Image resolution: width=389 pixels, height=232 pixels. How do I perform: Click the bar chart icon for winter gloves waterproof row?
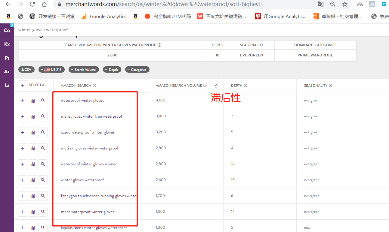(x=32, y=180)
